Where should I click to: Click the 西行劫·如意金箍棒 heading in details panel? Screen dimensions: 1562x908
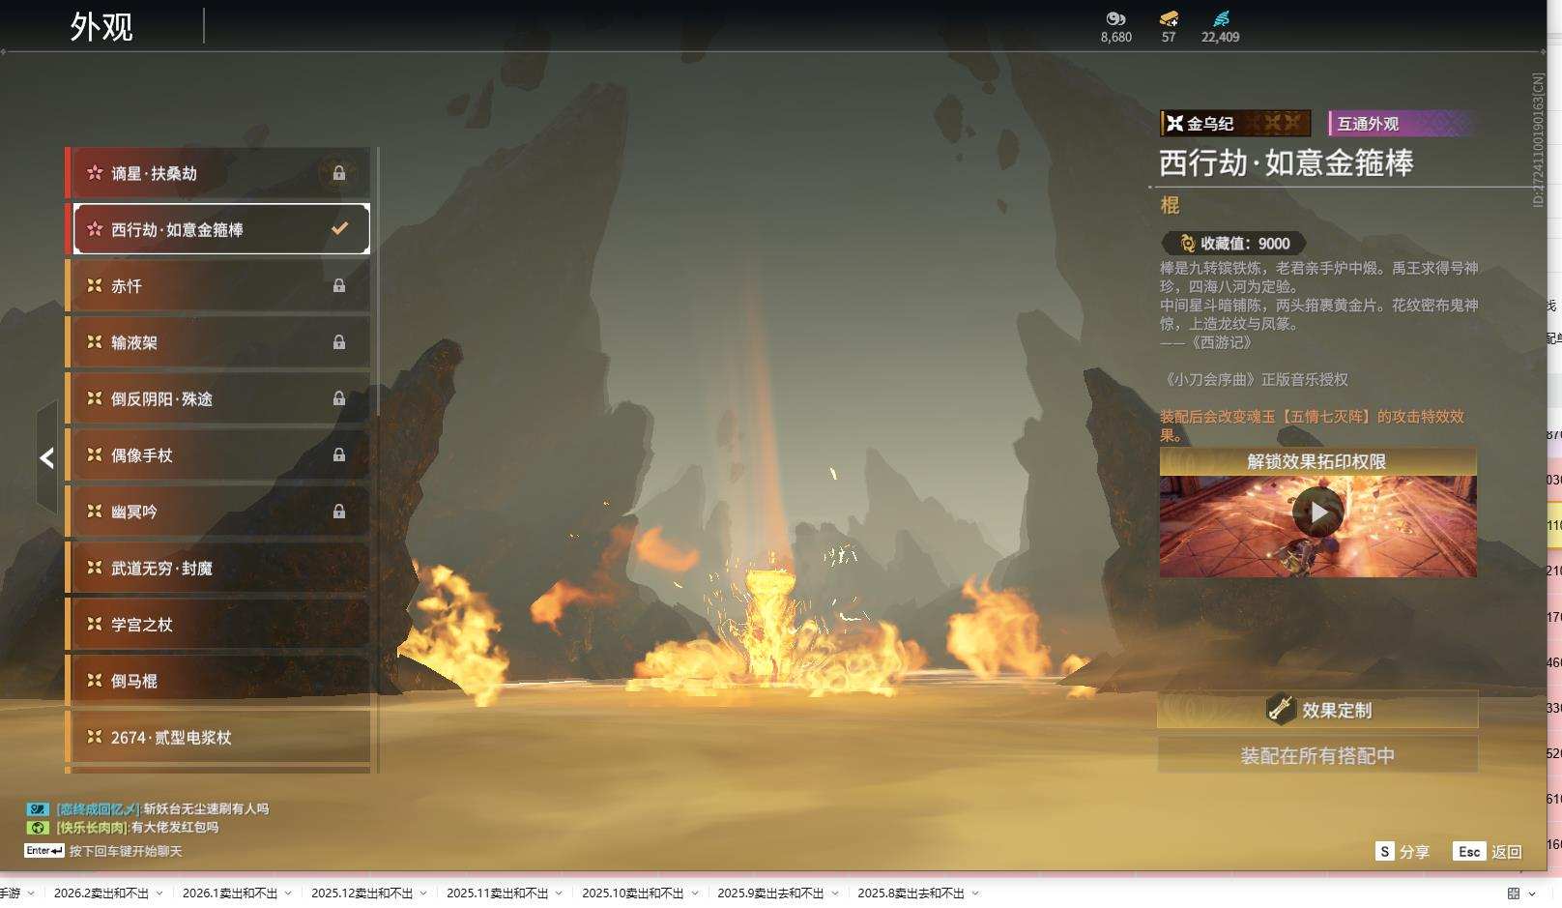tap(1287, 162)
